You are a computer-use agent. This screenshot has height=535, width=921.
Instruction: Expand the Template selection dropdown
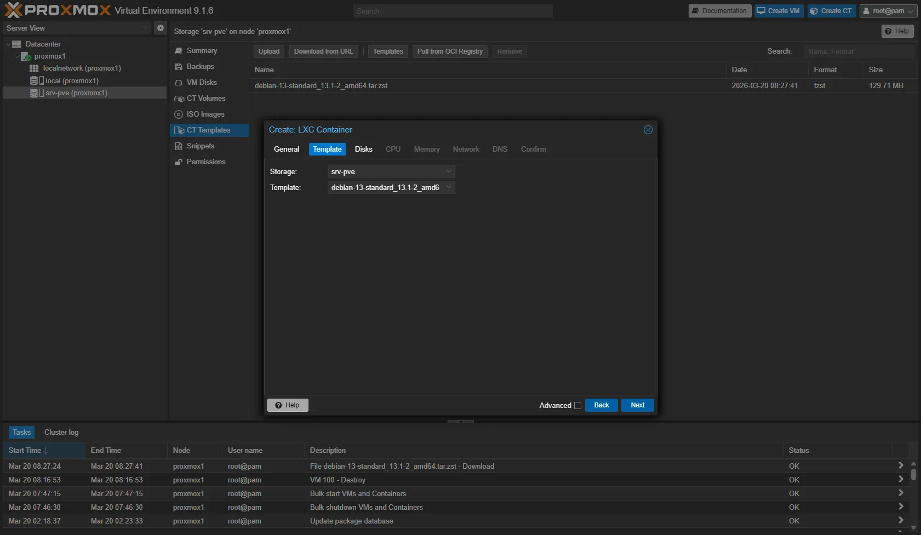click(x=448, y=188)
